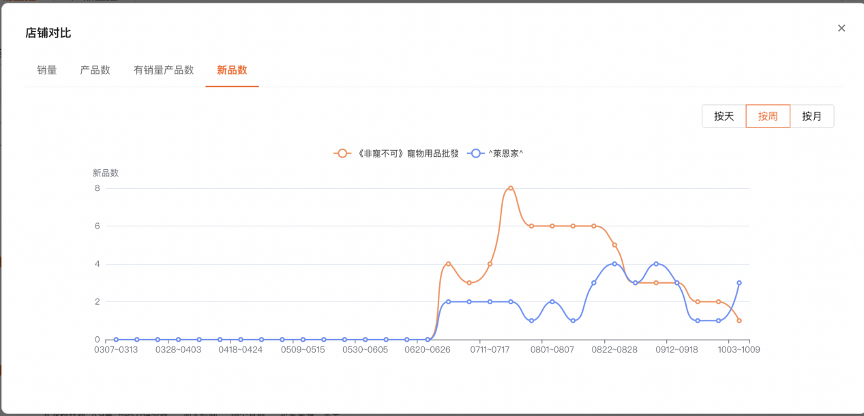Close the 店铺对比 dialog
This screenshot has width=864, height=416.
click(841, 28)
